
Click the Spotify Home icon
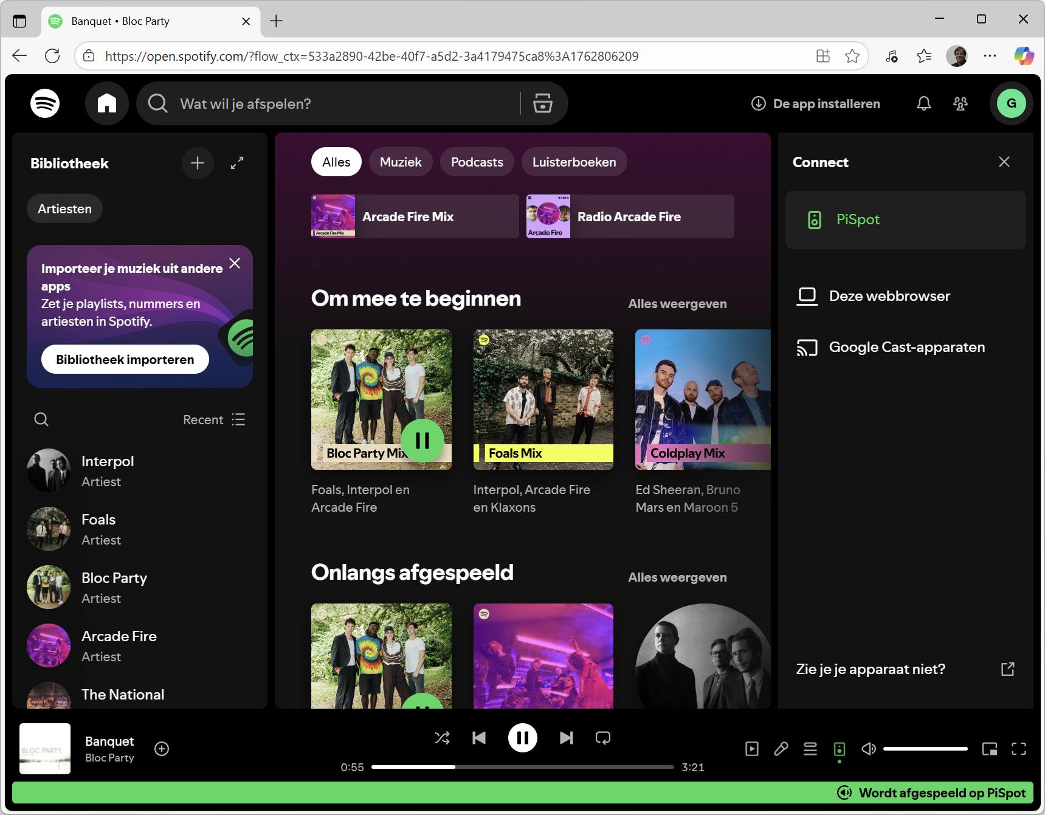[107, 103]
